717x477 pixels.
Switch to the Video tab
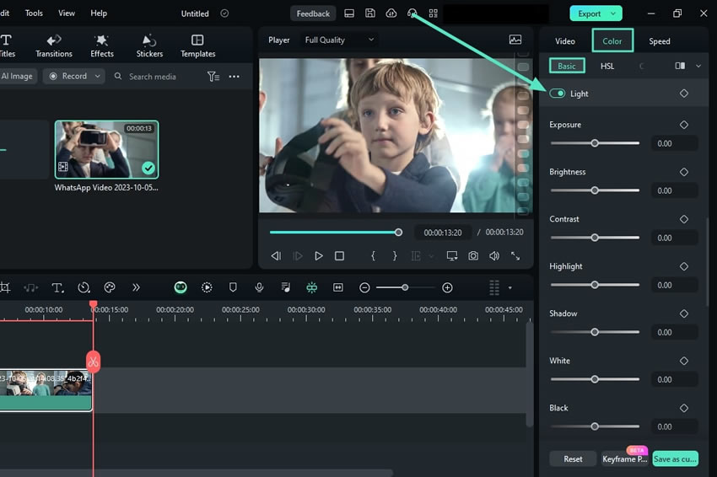(565, 41)
